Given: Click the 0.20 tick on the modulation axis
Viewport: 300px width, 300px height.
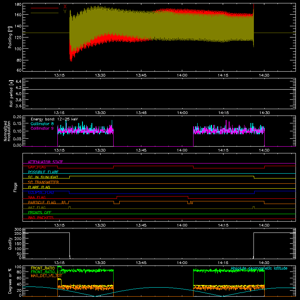Looking at the screenshot, I should click(17, 117).
